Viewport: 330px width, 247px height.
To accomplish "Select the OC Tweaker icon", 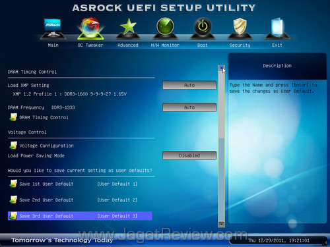I will [90, 29].
